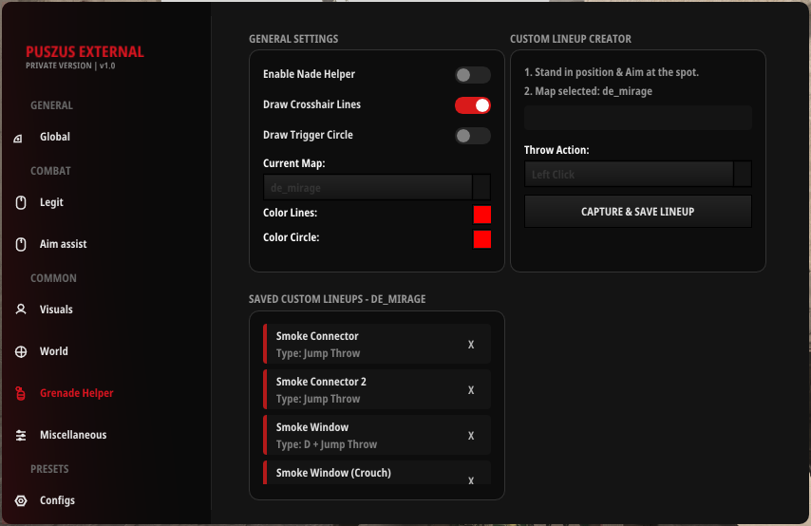
Task: Click the Map selected: de_mirage line
Action: (x=588, y=91)
